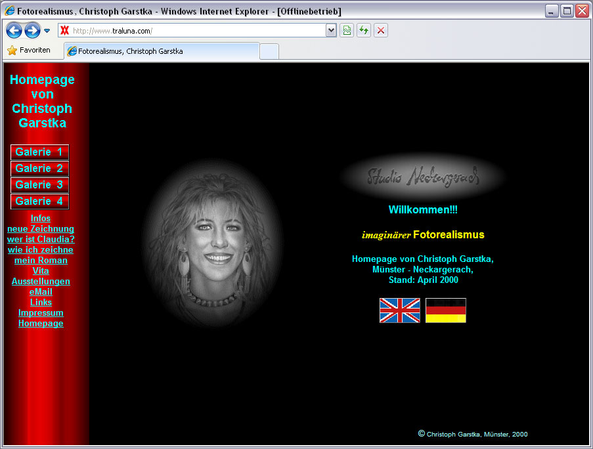Image resolution: width=593 pixels, height=449 pixels.
Task: Choose English via the British flag
Action: pyautogui.click(x=400, y=310)
